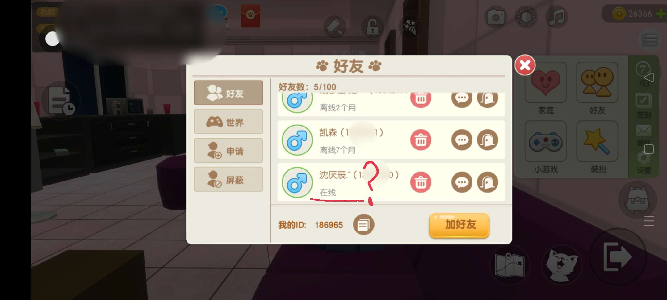Delete friend 沈厌辰 with trash icon
The width and height of the screenshot is (667, 300).
coord(421,182)
